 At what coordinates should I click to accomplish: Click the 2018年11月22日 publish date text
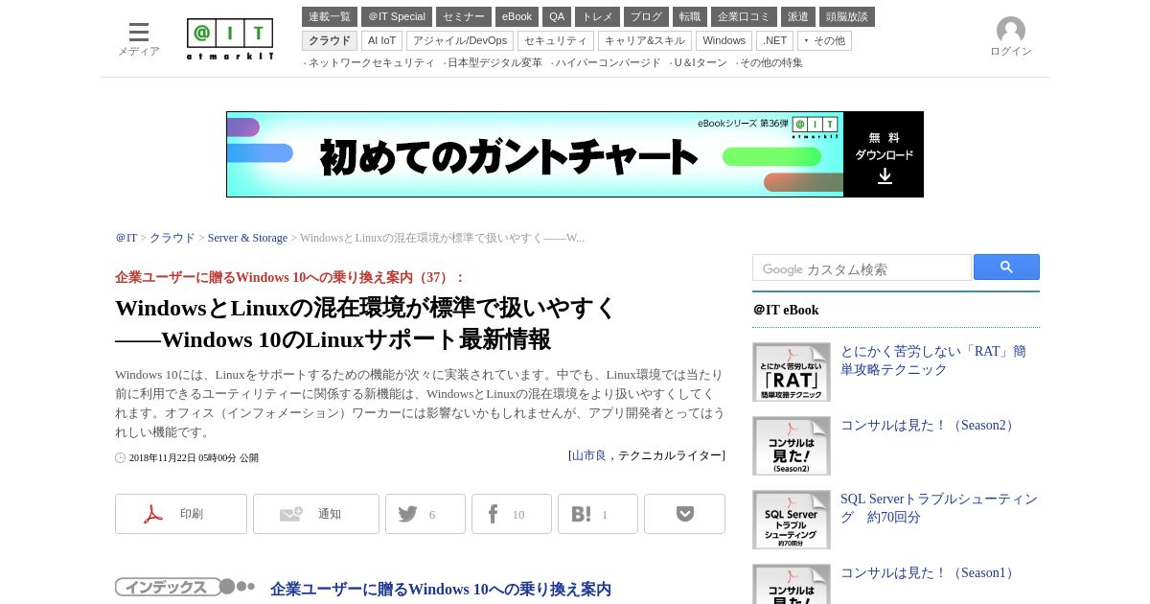tap(194, 458)
